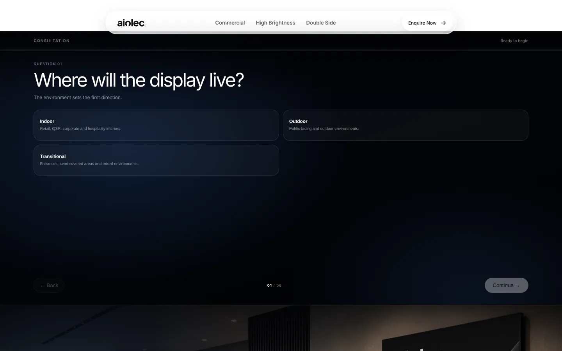Click the Continue button

506,285
